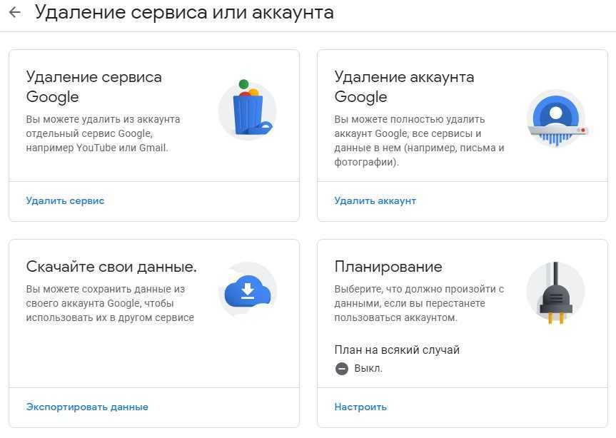Screen dimensions: 616x438
Task: Open the 'Настроить' link
Action: (360, 407)
